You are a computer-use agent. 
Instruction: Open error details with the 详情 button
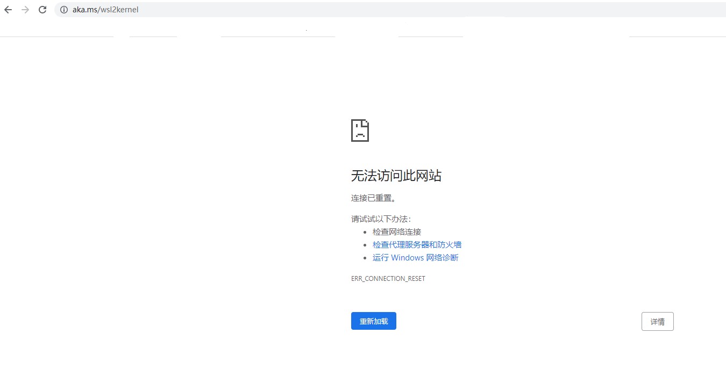pyautogui.click(x=657, y=322)
